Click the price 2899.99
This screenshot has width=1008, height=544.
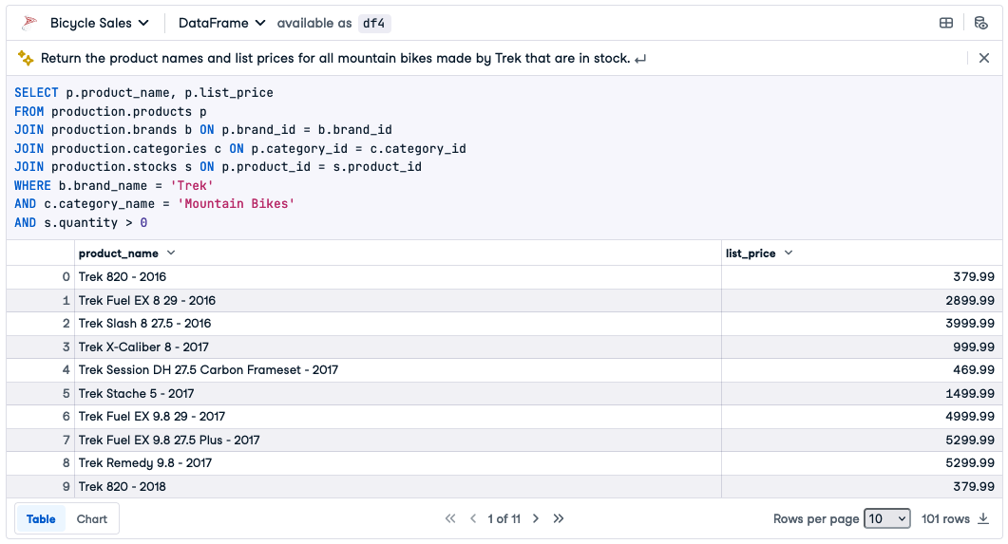(969, 300)
